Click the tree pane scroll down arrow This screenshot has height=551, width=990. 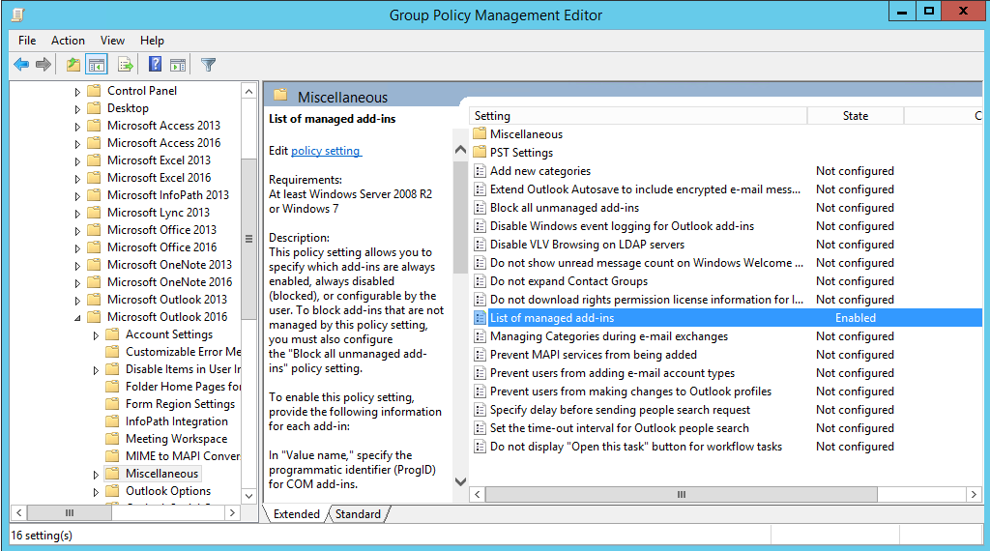tap(248, 496)
